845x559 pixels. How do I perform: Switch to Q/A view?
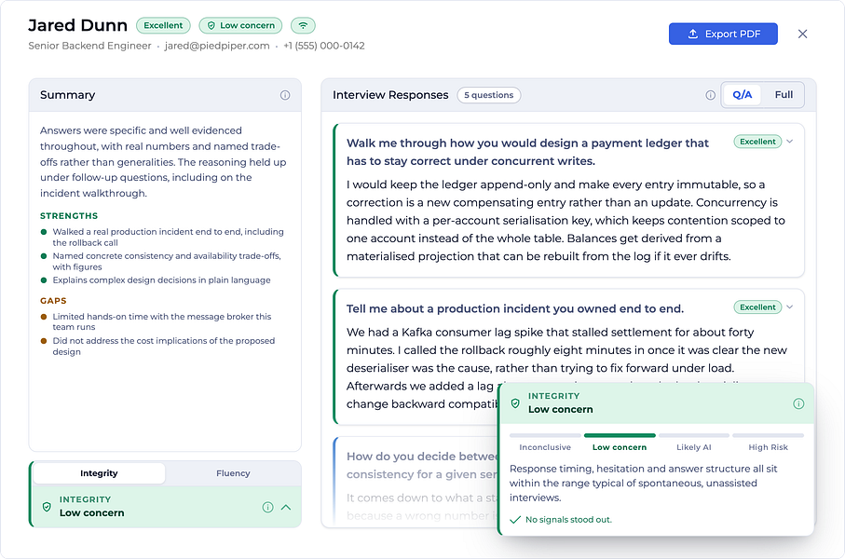743,95
